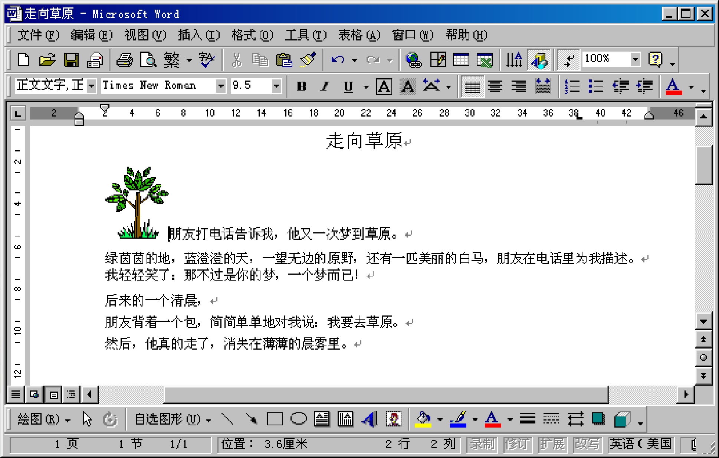Open the font name dropdown
This screenshot has height=458, width=719.
click(x=221, y=86)
